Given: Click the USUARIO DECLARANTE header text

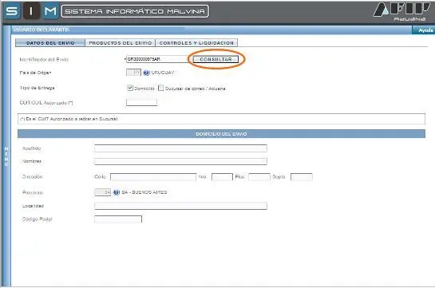Looking at the screenshot, I should 41,30.
